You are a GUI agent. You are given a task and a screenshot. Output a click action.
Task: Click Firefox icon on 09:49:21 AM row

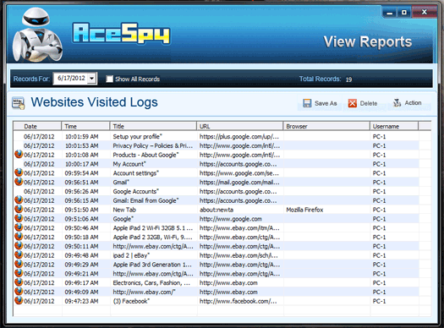coord(19,273)
